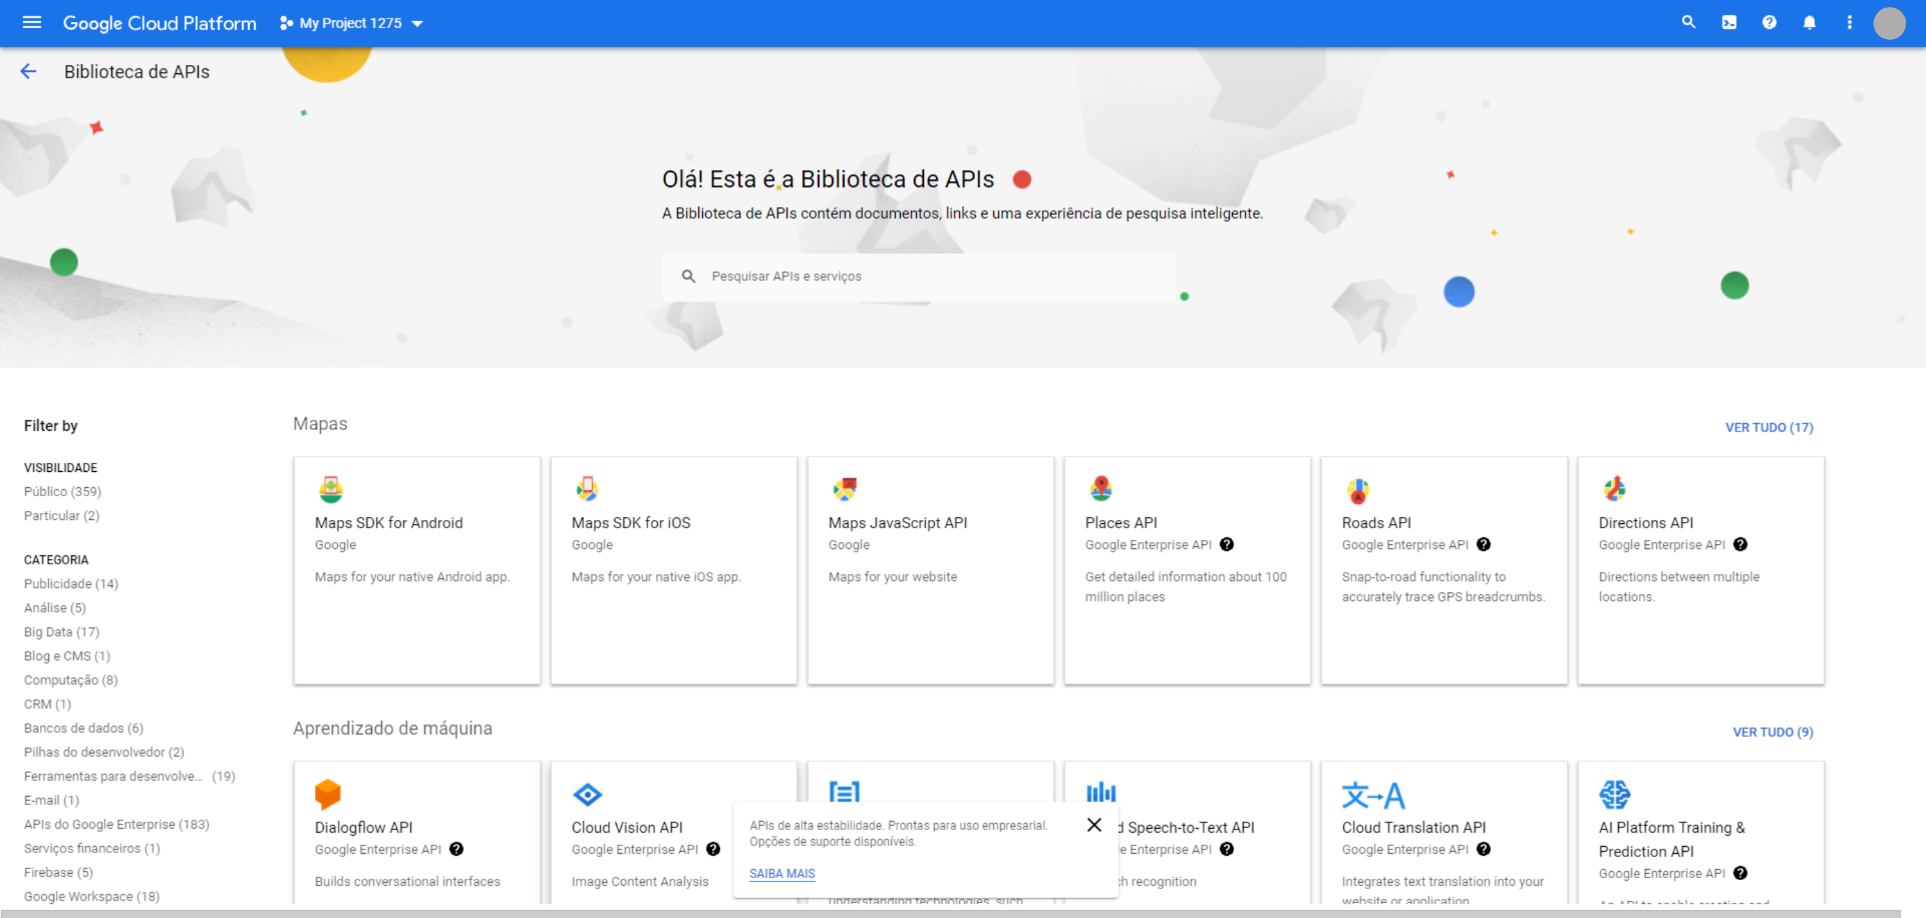This screenshot has height=918, width=1926.
Task: Filter by Análise (5) category
Action: (55, 607)
